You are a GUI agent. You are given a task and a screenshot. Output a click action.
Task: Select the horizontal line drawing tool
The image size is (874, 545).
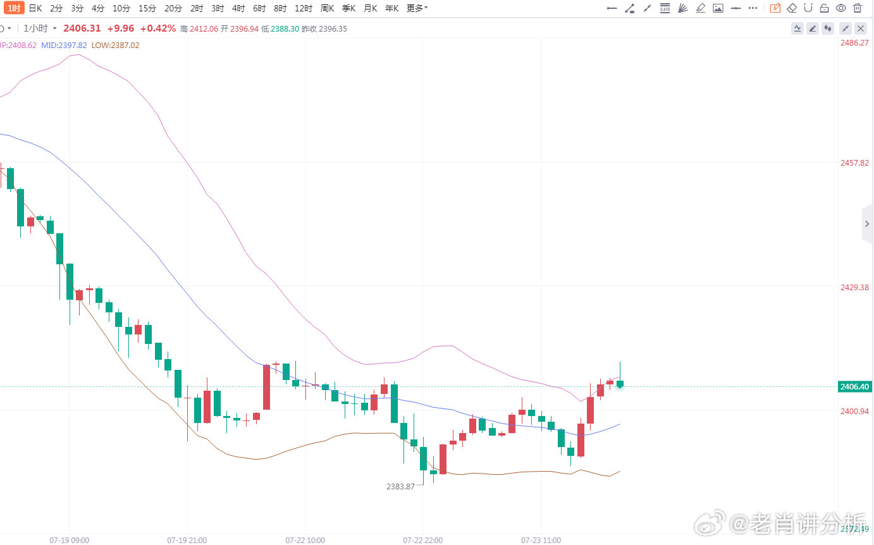(612, 8)
